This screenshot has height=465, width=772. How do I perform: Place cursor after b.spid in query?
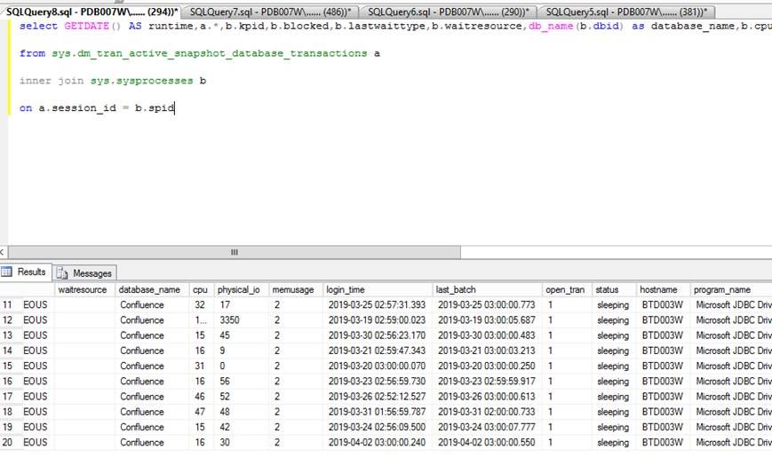tap(175, 108)
